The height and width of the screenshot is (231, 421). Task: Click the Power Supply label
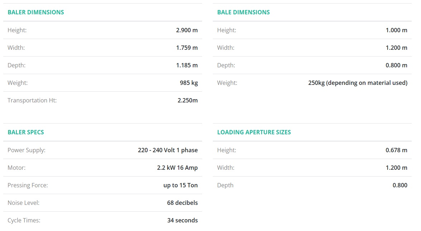27,150
